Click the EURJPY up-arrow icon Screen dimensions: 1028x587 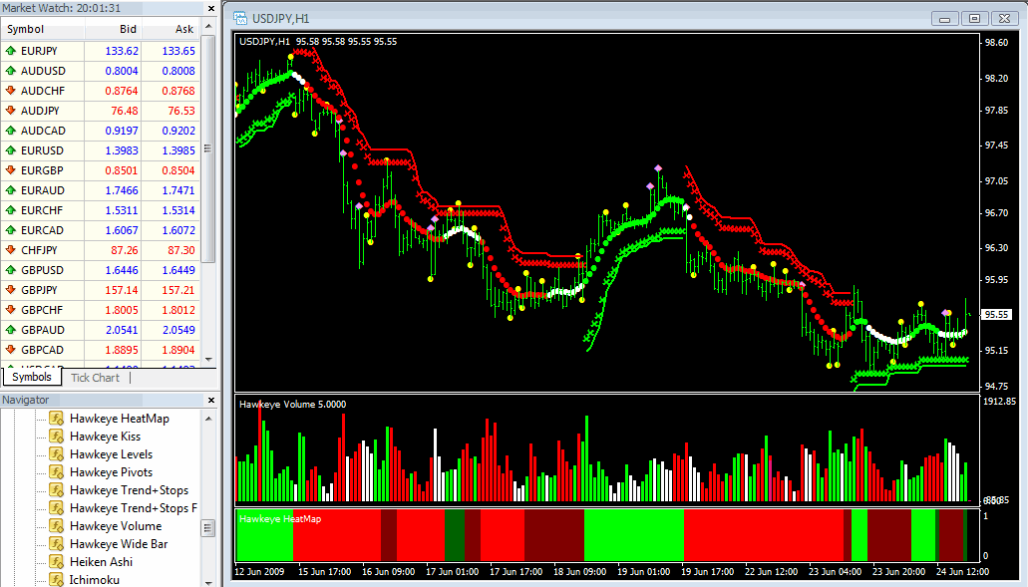11,51
